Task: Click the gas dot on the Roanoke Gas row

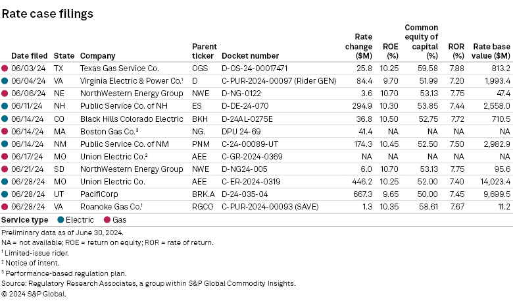Action: click(5, 206)
